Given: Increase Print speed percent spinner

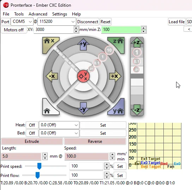Looking at the screenshot, I should point(107,164).
